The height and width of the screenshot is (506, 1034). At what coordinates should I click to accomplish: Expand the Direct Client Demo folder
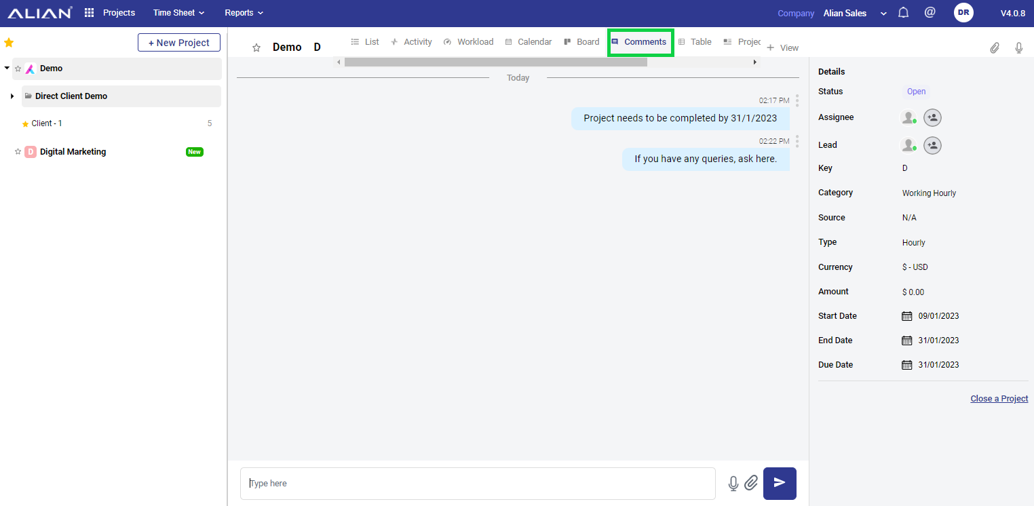(12, 96)
